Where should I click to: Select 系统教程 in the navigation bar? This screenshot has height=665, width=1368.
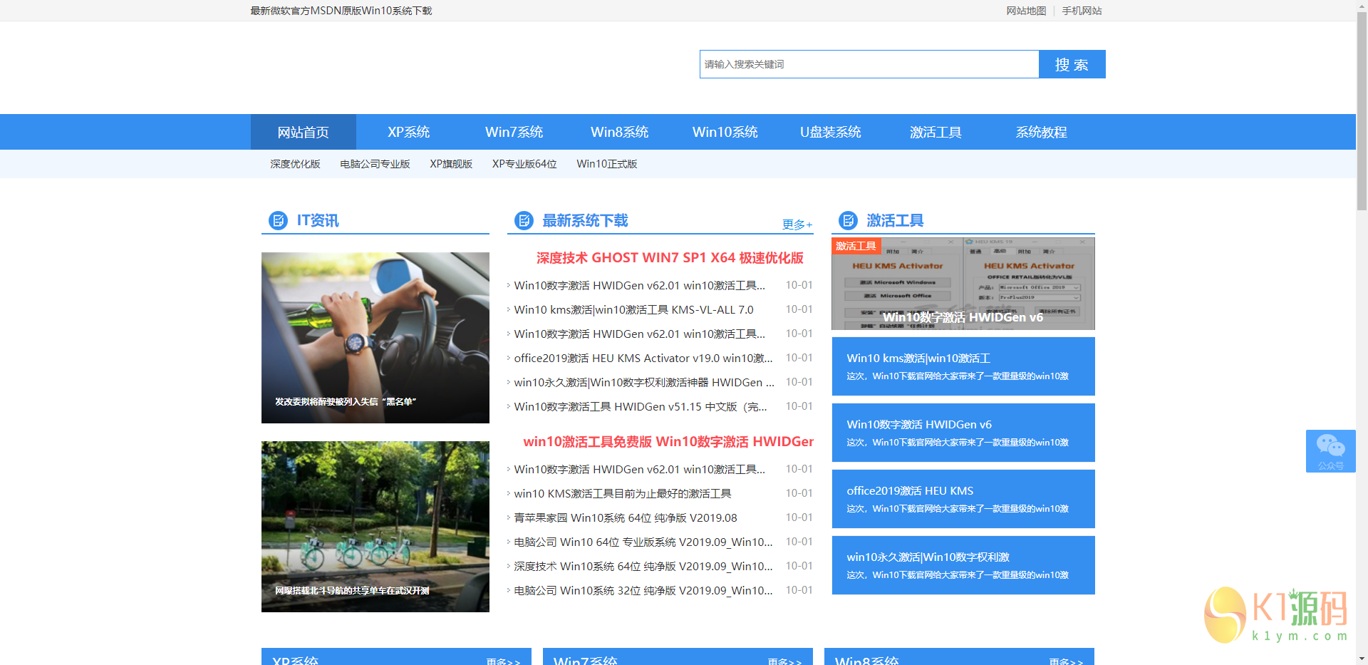(1041, 132)
